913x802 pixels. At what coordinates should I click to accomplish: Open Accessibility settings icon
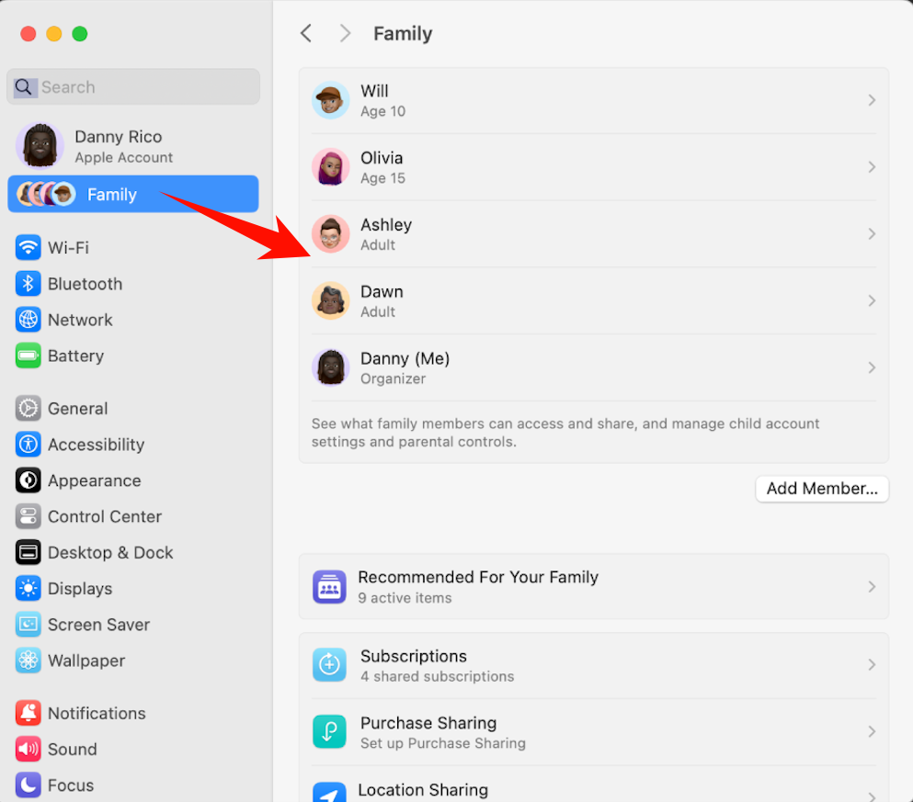(x=29, y=445)
